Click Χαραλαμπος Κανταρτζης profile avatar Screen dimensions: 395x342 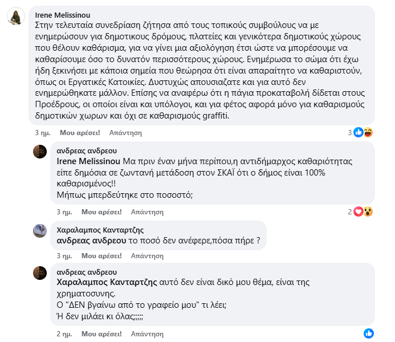click(x=40, y=230)
